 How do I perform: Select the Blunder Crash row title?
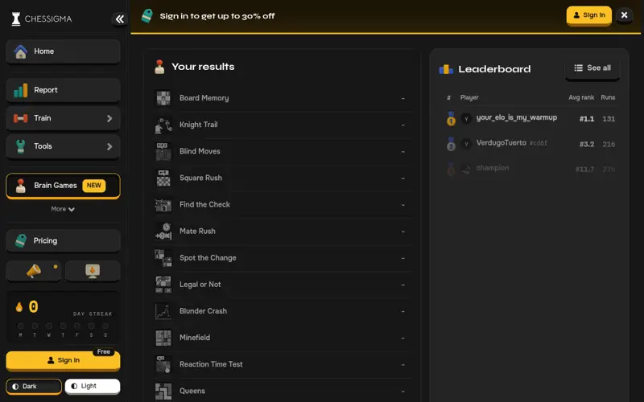pos(203,311)
